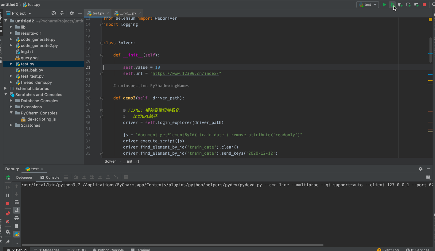This screenshot has width=435, height=251.
Task: Open the Event Log from status bar
Action: coord(388,250)
